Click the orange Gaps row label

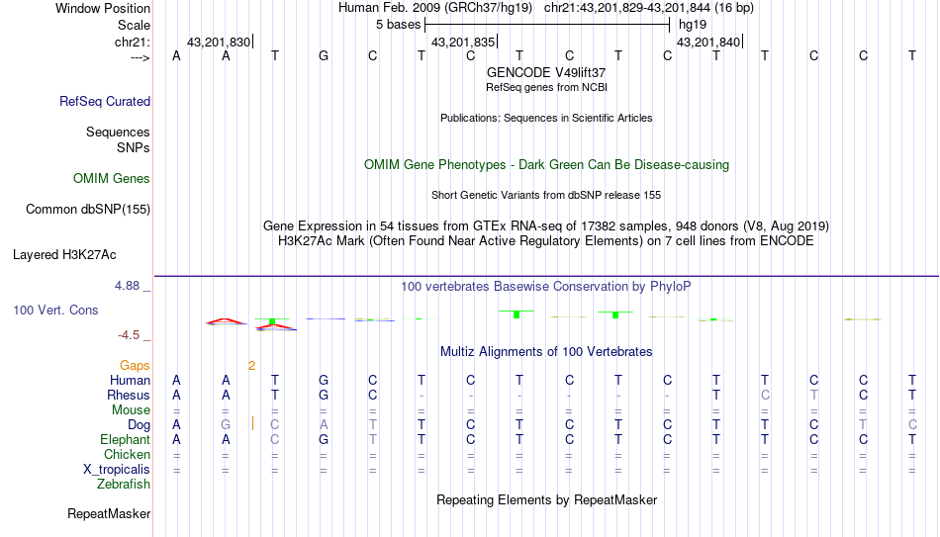pyautogui.click(x=135, y=366)
